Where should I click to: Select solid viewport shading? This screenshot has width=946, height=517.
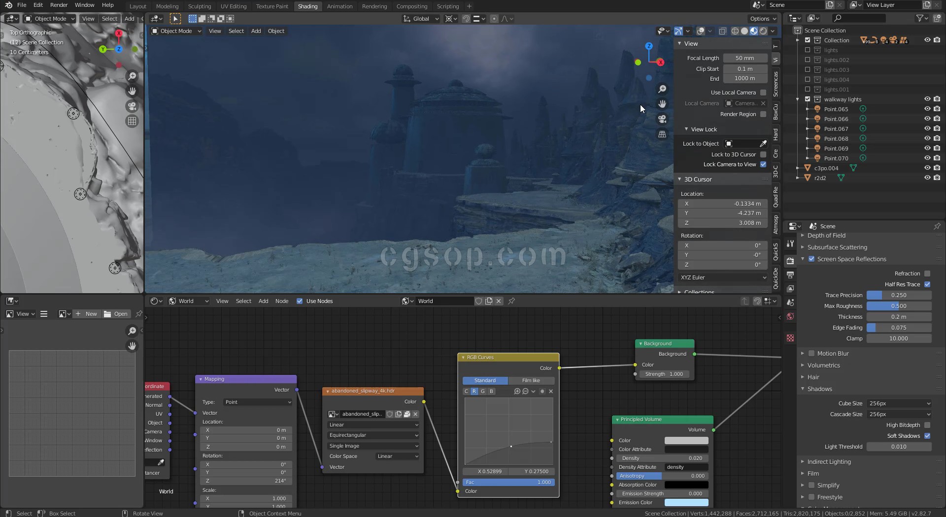tap(744, 31)
